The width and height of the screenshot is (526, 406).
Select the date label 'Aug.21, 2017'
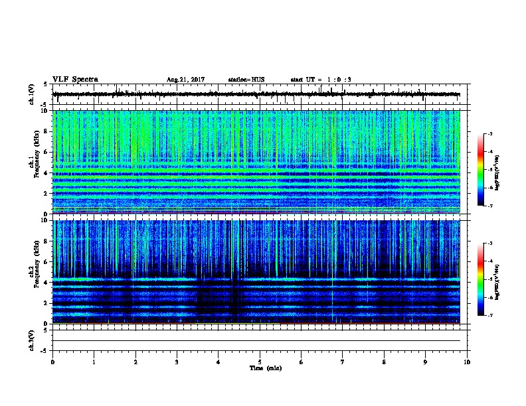point(185,80)
